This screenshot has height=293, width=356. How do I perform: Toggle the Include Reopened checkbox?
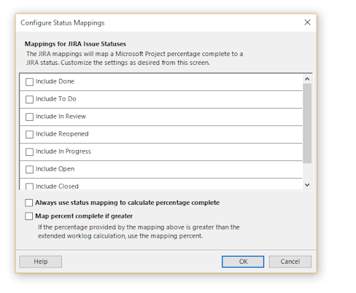click(29, 134)
